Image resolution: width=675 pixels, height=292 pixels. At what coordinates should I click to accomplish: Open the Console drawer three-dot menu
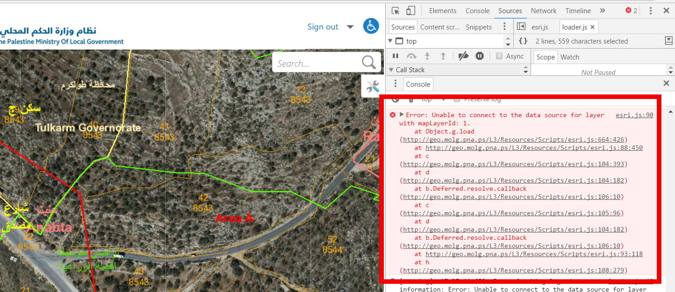[395, 84]
